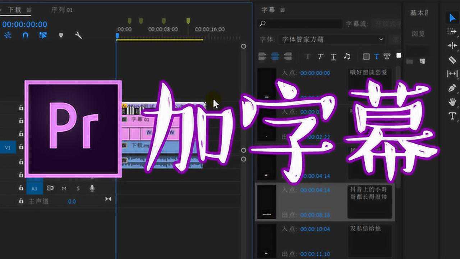The height and width of the screenshot is (259, 460).
Task: Click the out point 00:00:11:10 value
Action: click(x=315, y=254)
